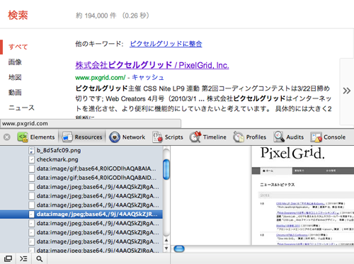Select checkmark.png resource
The width and height of the screenshot is (354, 264).
tap(81, 159)
